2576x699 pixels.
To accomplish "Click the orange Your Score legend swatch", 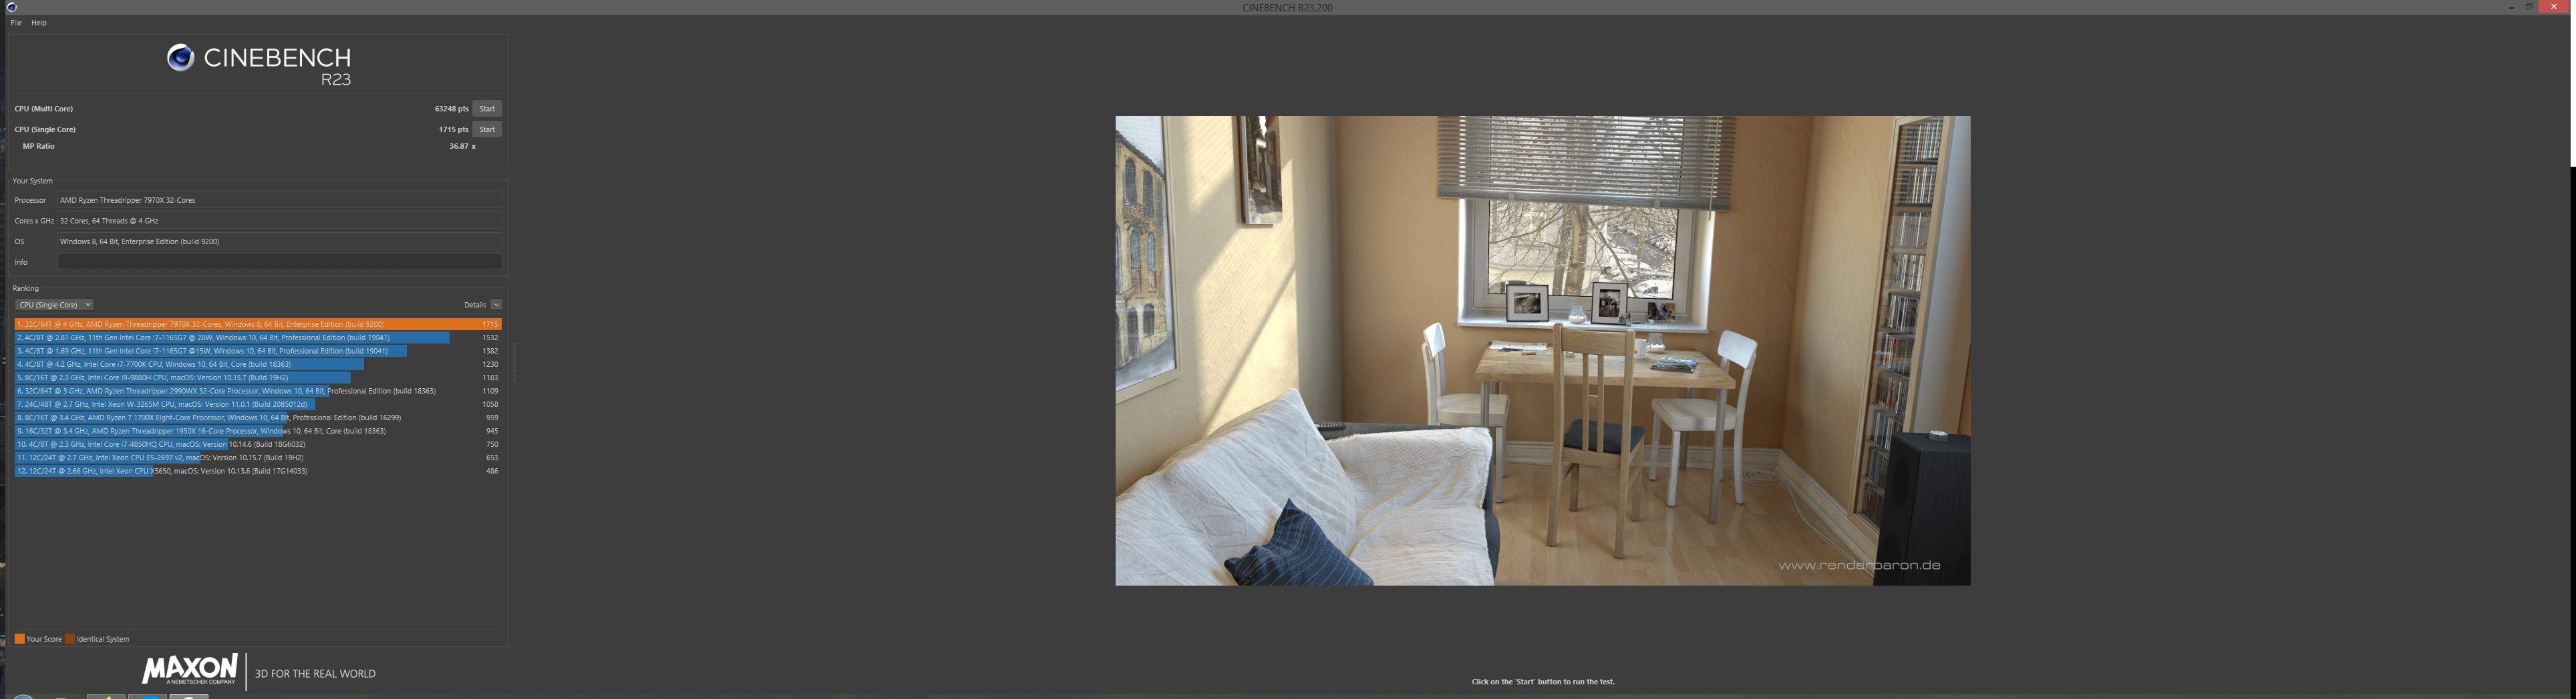I will click(x=19, y=639).
